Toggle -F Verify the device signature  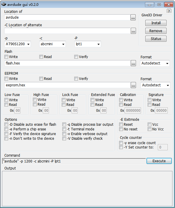(6, 134)
